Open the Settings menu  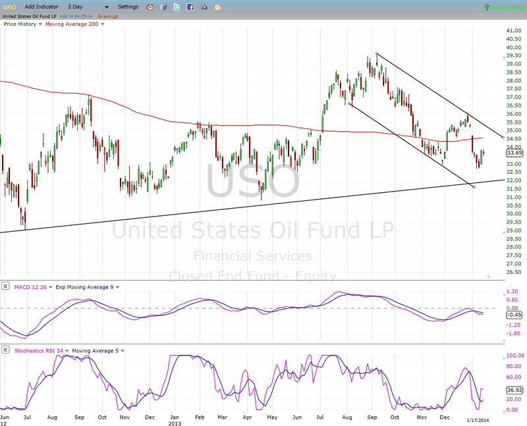click(128, 7)
